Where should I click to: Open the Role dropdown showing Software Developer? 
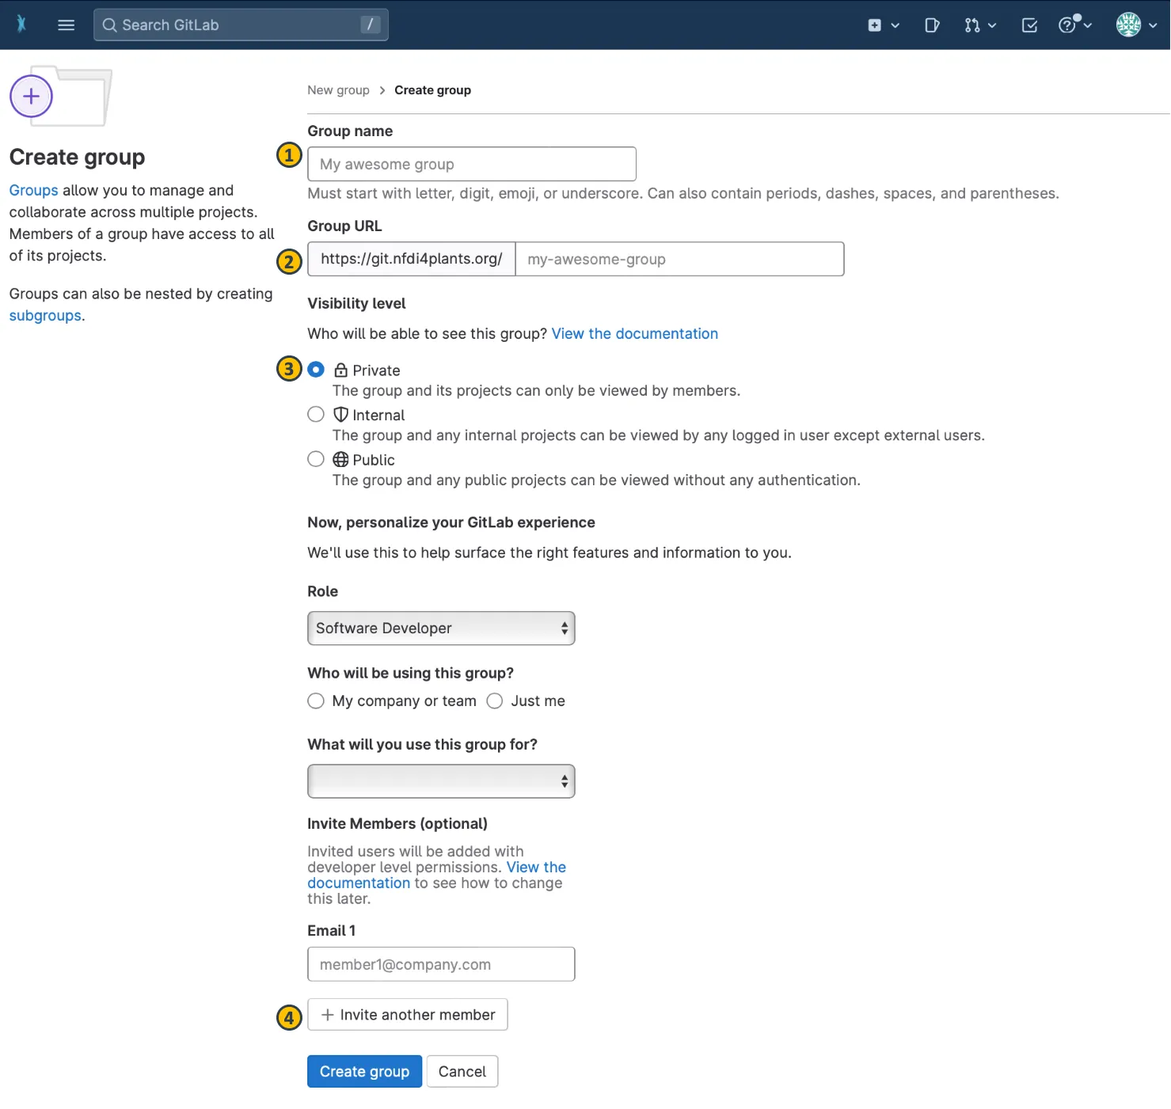[x=441, y=629]
